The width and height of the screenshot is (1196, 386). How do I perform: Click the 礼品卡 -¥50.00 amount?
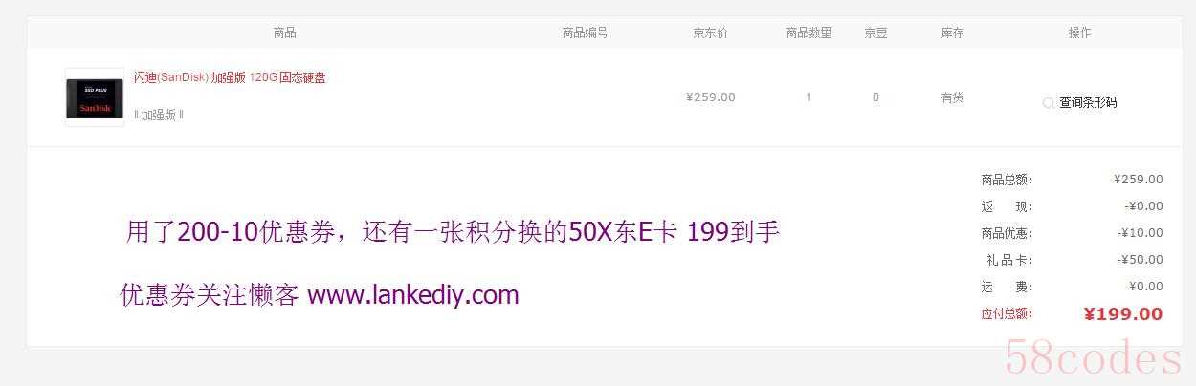pyautogui.click(x=1141, y=260)
